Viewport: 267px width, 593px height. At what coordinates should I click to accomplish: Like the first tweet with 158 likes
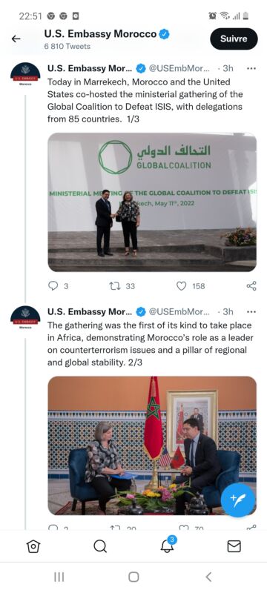[182, 286]
